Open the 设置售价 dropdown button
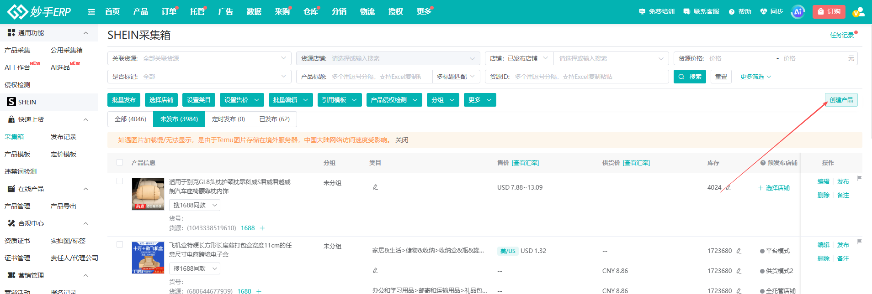Viewport: 872px width, 294px height. (242, 100)
